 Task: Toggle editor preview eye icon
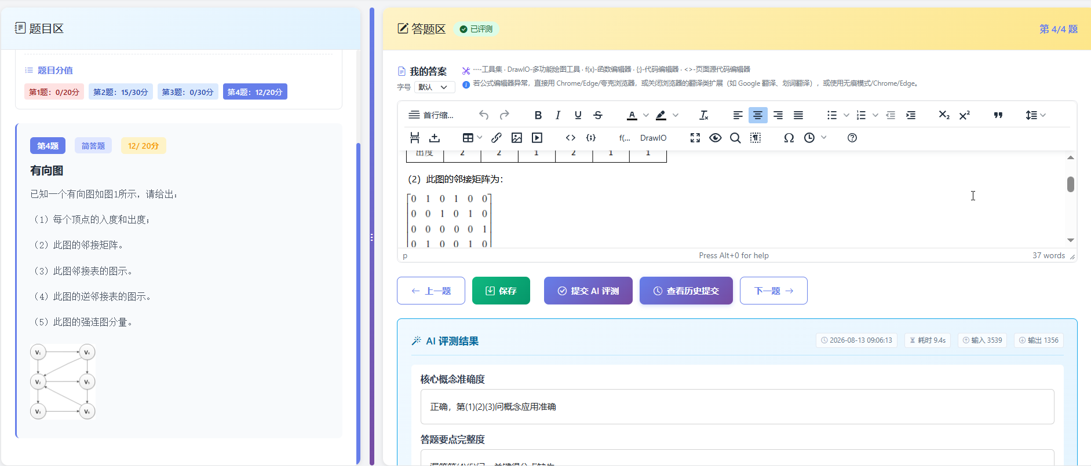[716, 138]
